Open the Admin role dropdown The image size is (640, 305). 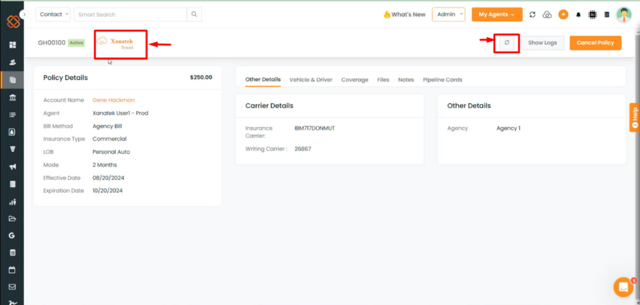pyautogui.click(x=449, y=14)
